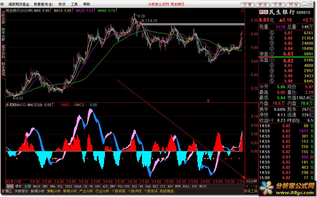Switch indicator to BRAR
317x197 pixels.
[x=78, y=186]
